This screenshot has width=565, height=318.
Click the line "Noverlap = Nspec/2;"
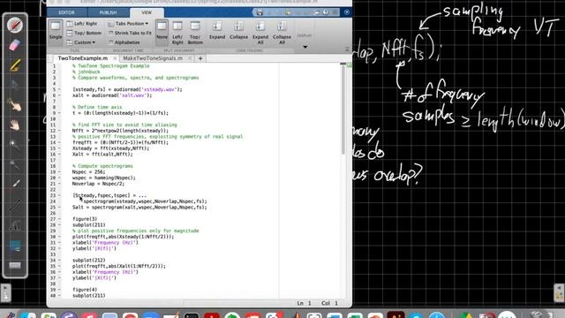[98, 184]
